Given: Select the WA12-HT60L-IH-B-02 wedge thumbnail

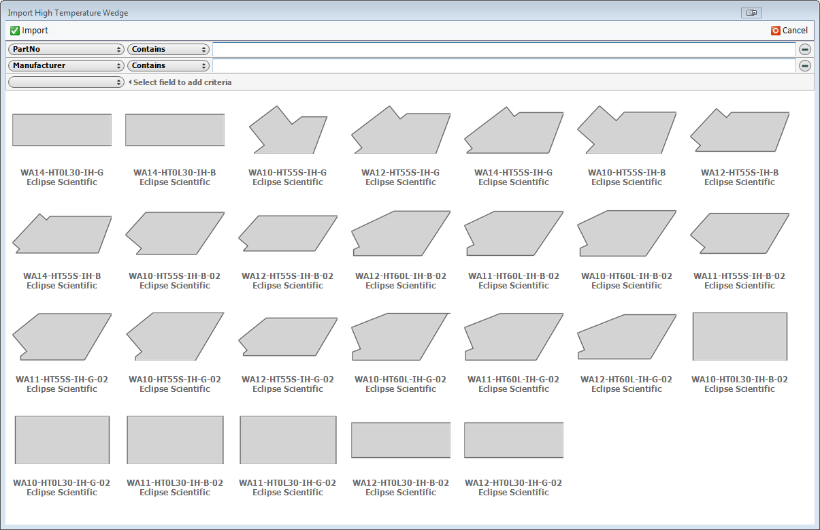Looking at the screenshot, I should pos(401,233).
